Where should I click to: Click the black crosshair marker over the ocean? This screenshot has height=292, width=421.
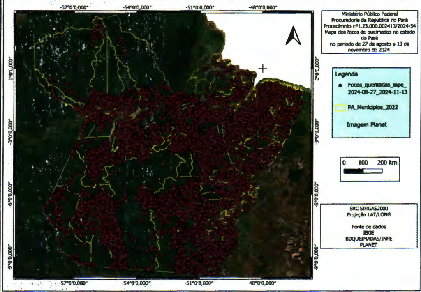click(263, 69)
